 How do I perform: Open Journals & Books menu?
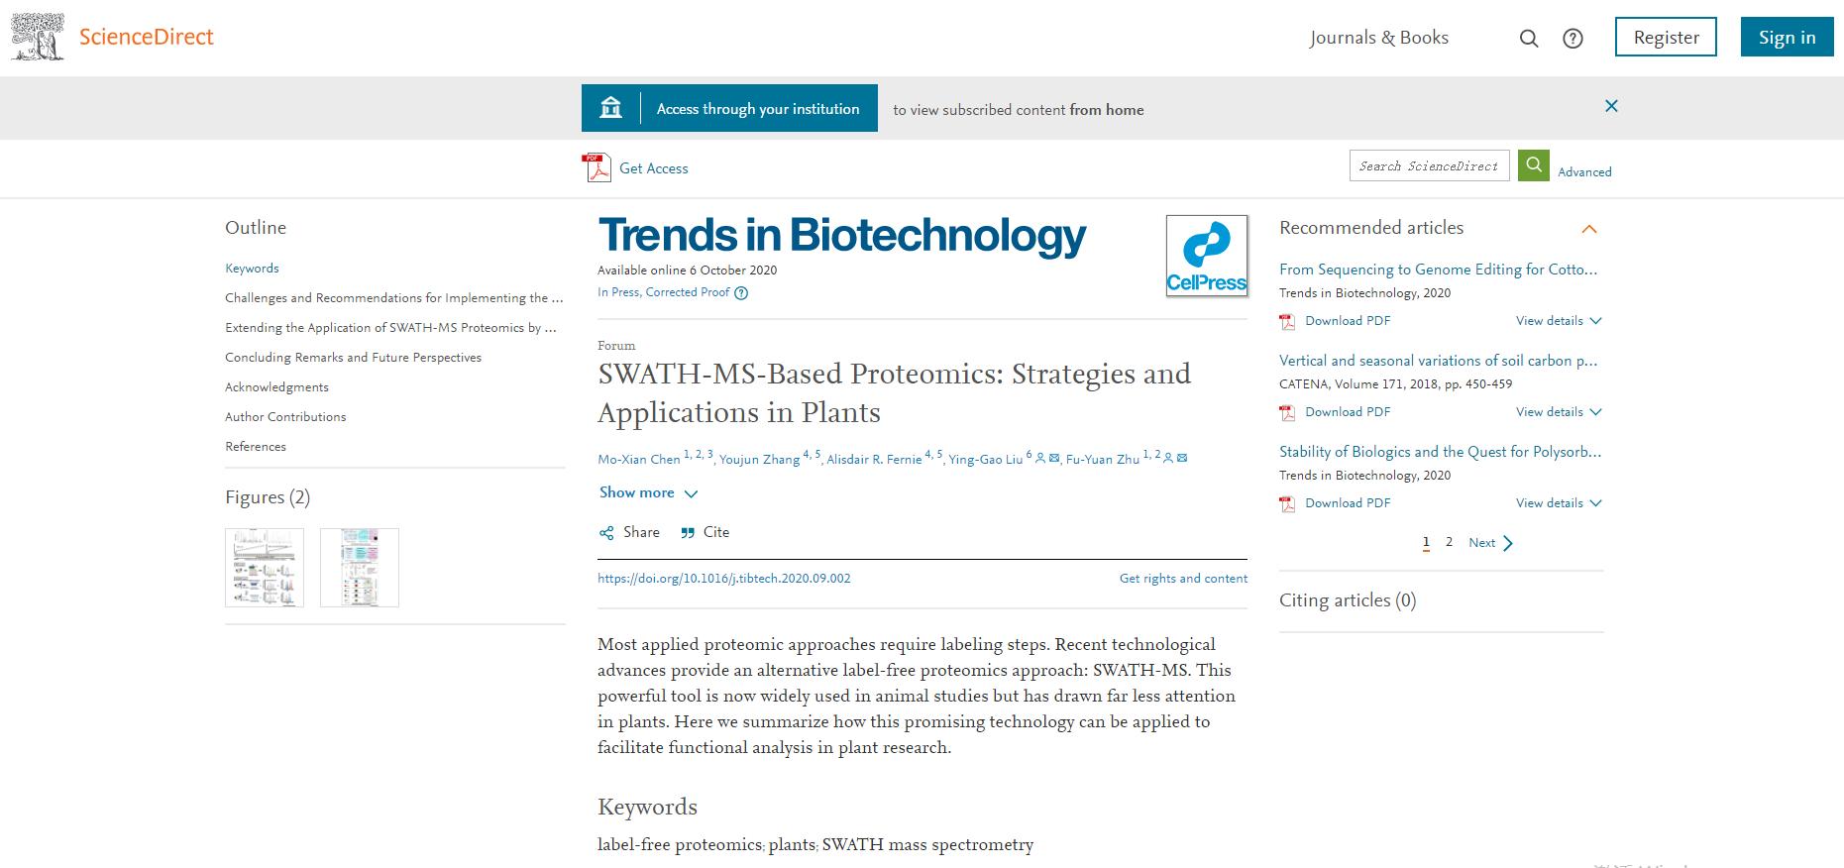tap(1378, 38)
